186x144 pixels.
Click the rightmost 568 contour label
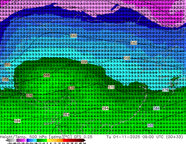[127, 58]
